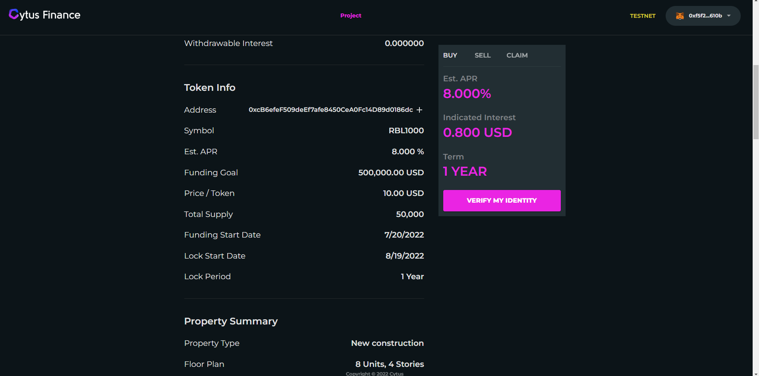Click the Token Info heading
The image size is (759, 376).
click(x=210, y=88)
